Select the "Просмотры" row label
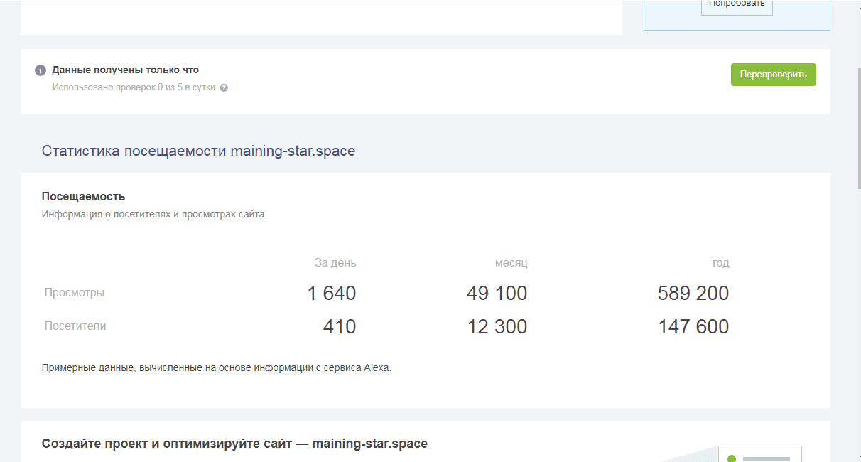Image resolution: width=861 pixels, height=462 pixels. click(x=74, y=293)
